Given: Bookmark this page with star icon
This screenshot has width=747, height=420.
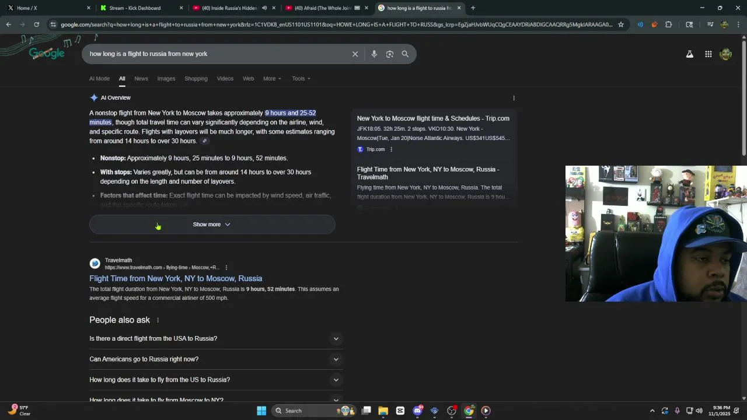Looking at the screenshot, I should pyautogui.click(x=621, y=24).
